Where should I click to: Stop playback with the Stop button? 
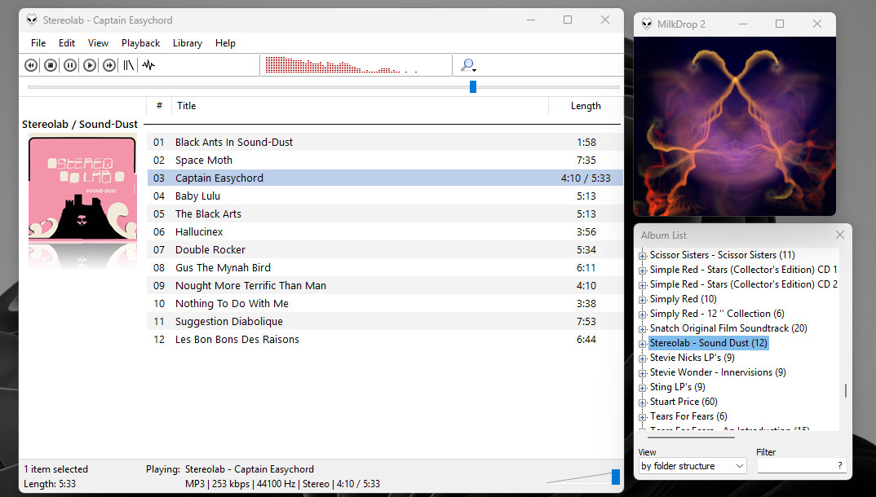click(51, 65)
